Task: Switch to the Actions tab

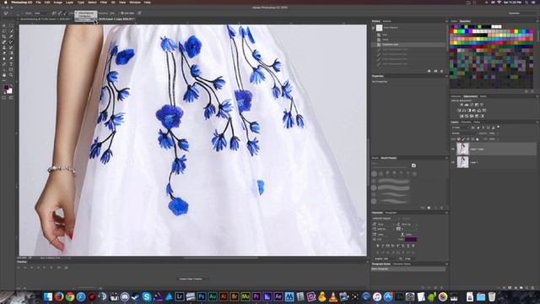Action: (386, 21)
